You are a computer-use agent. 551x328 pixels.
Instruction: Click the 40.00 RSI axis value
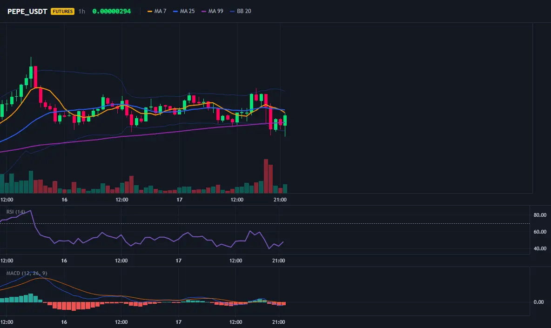coord(540,248)
